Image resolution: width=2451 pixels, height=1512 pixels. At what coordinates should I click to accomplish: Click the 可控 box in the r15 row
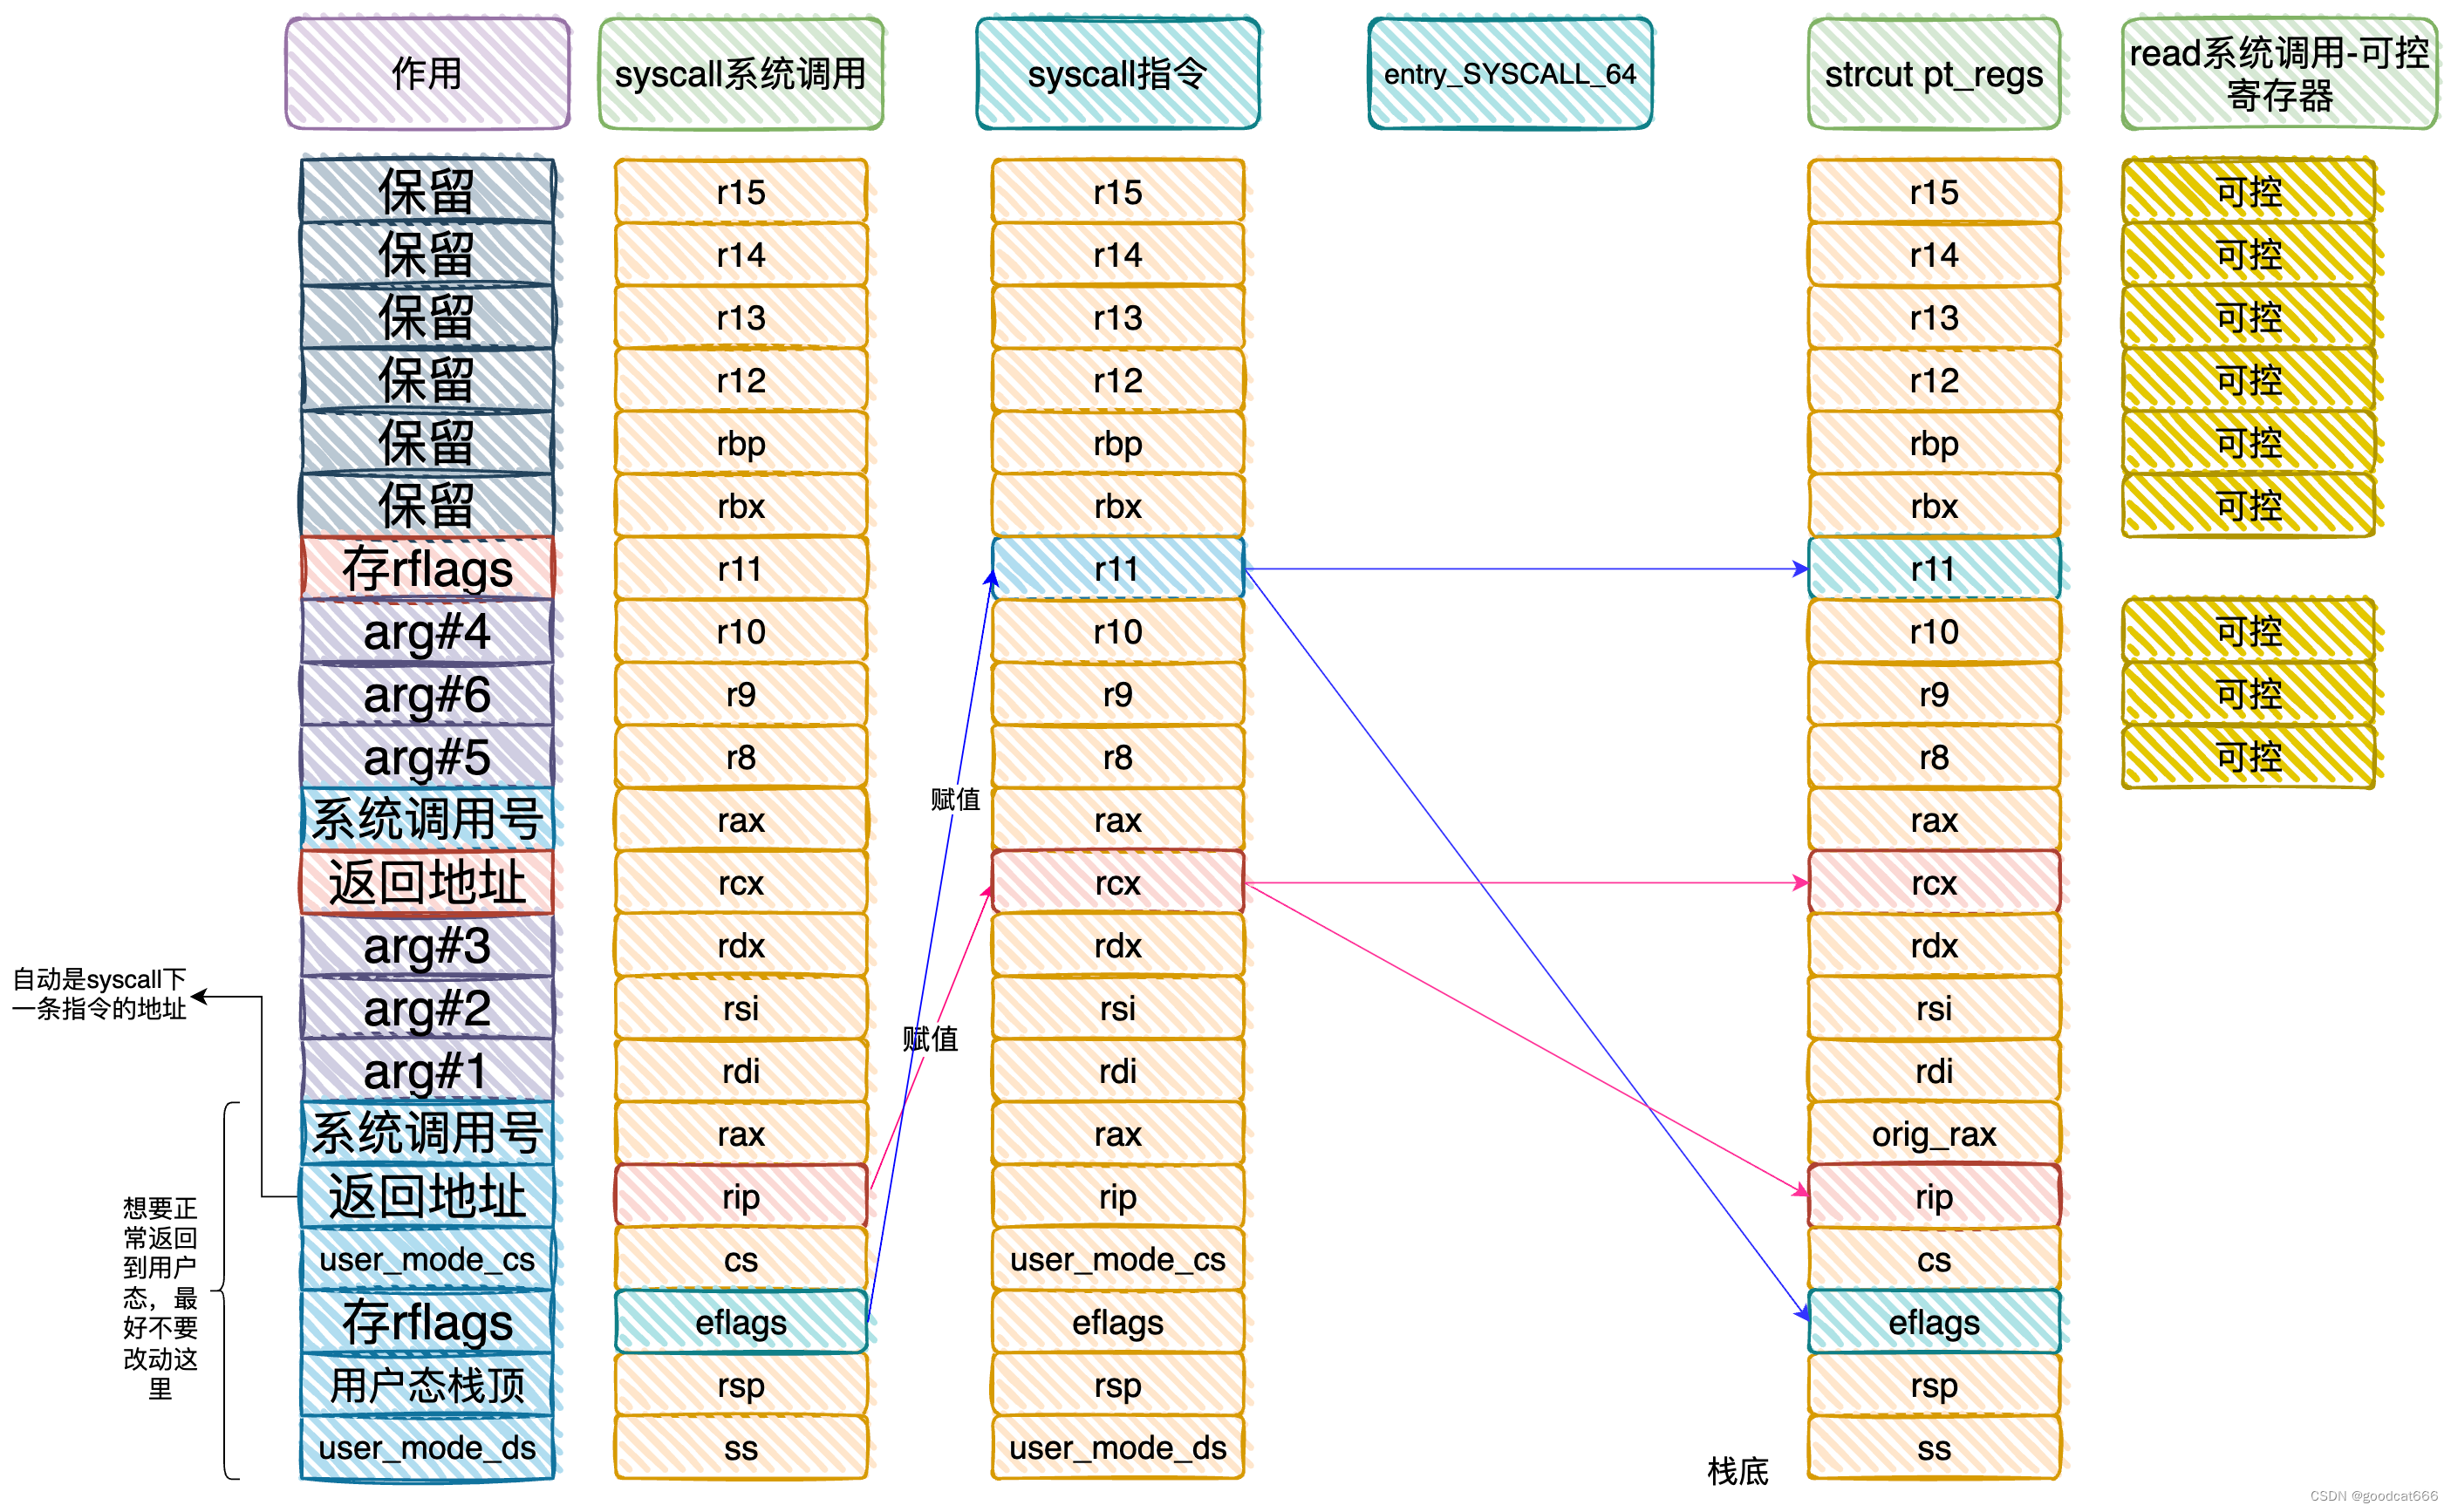coord(2248,191)
